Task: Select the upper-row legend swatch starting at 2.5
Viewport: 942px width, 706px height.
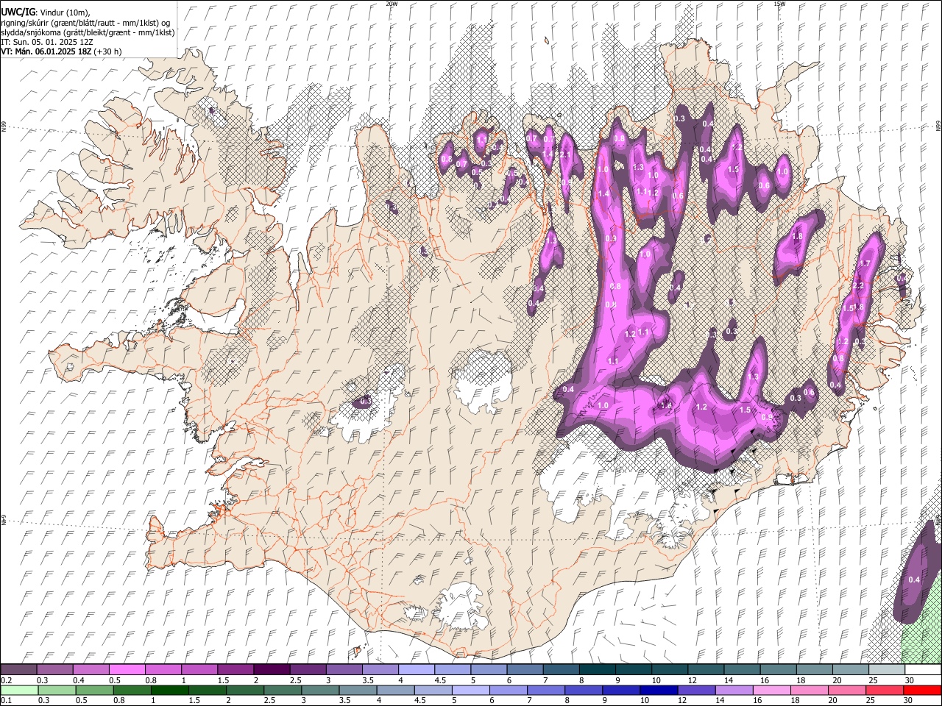Action: (x=308, y=670)
